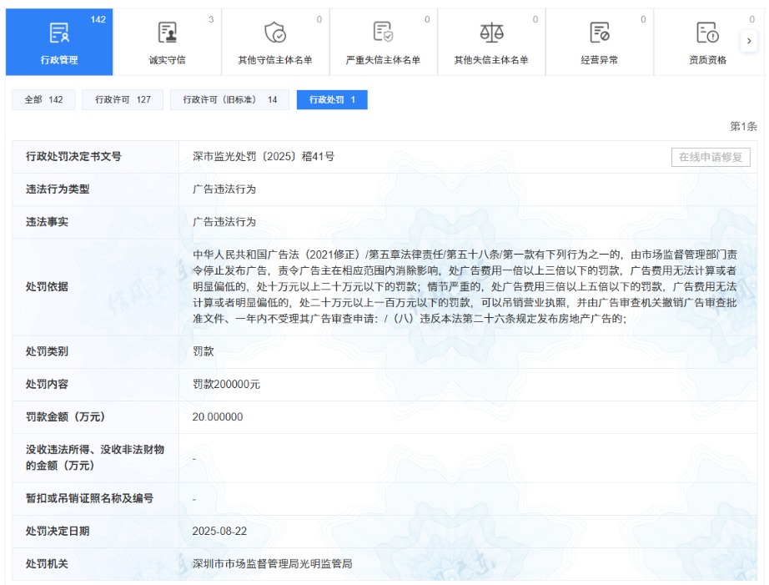Screen dimensions: 769x585
Task: Filter by 全部 142
Action: tap(43, 99)
